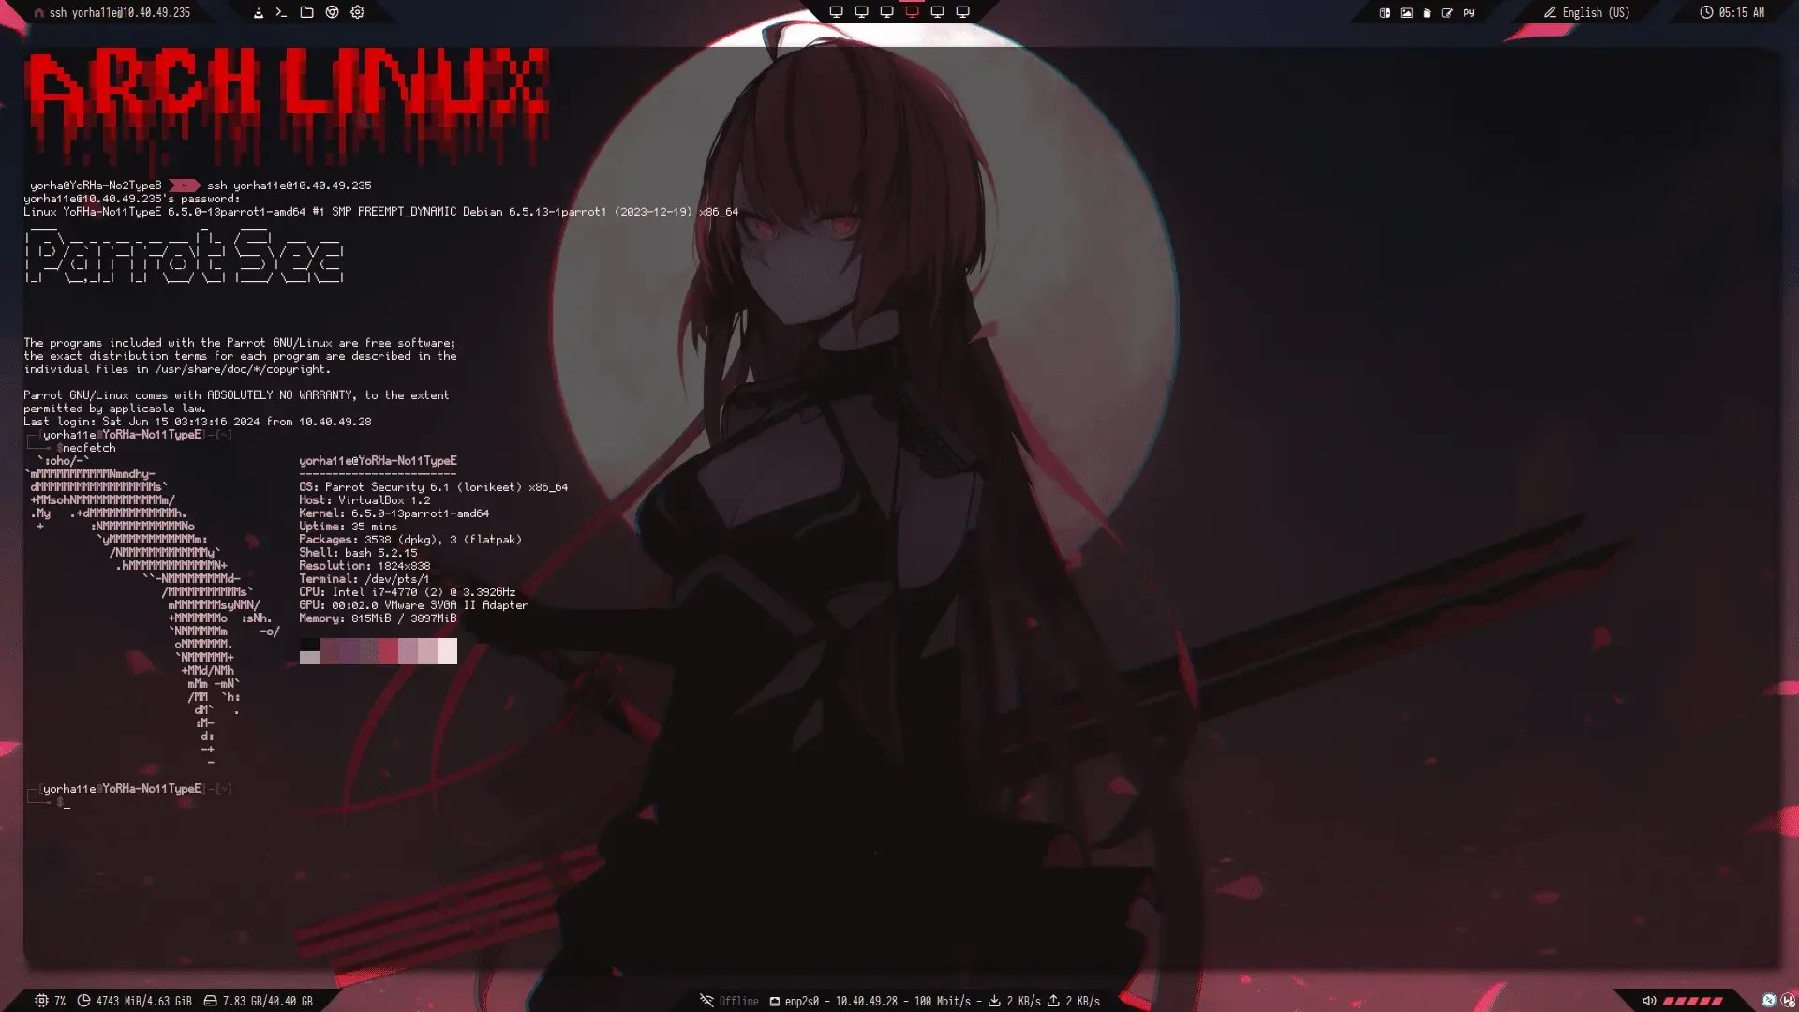The image size is (1799, 1012).
Task: Click the edit note icon in top-right tray
Action: coord(1448,13)
